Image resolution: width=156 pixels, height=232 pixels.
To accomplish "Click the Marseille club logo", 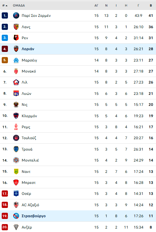I will (16, 60).
